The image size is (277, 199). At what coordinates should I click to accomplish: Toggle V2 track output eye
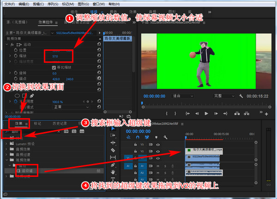(x=158, y=151)
